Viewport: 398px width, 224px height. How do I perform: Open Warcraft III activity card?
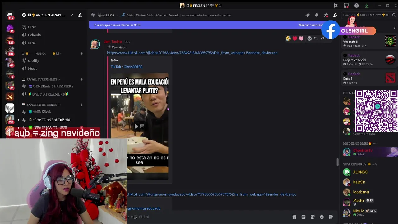click(x=369, y=41)
